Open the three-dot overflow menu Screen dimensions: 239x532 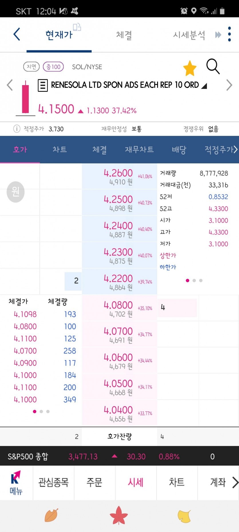(229, 34)
